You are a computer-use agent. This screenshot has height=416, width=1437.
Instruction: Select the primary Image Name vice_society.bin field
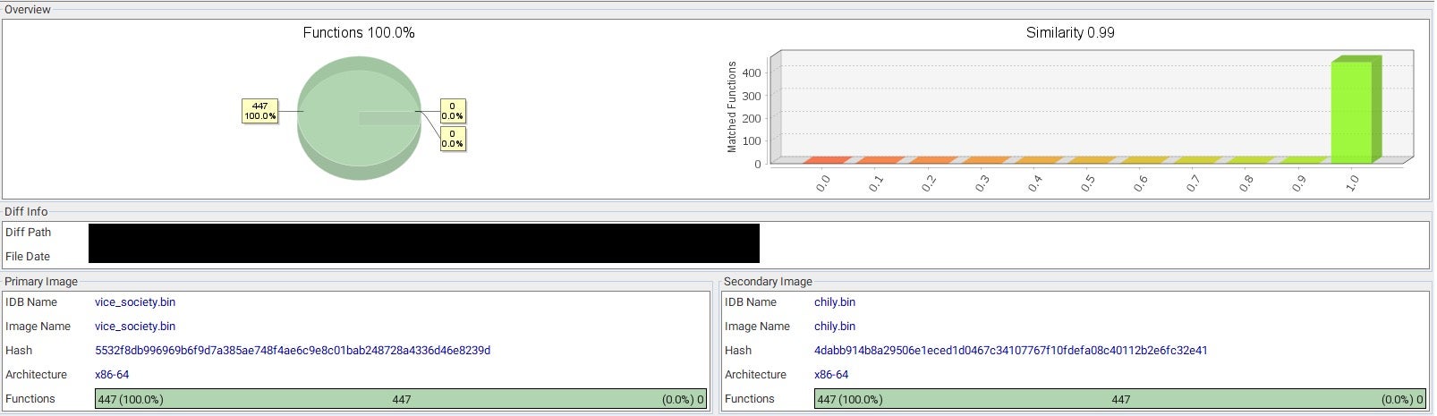pyautogui.click(x=135, y=327)
